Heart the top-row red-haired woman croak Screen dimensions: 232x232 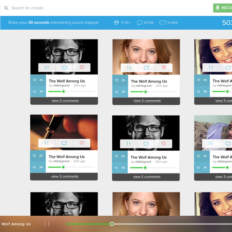tap(164, 68)
